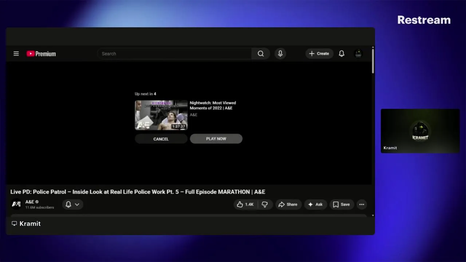466x262 pixels.
Task: Click the Restream logo
Action: click(x=424, y=20)
